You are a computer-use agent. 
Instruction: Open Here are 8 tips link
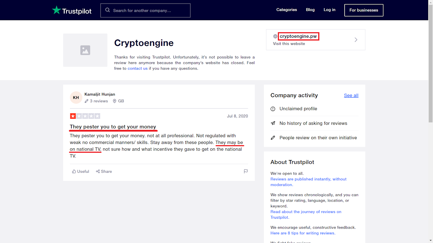[x=303, y=233]
